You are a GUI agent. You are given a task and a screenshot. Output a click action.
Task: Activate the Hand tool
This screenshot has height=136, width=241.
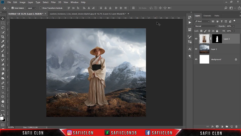click(3, 101)
